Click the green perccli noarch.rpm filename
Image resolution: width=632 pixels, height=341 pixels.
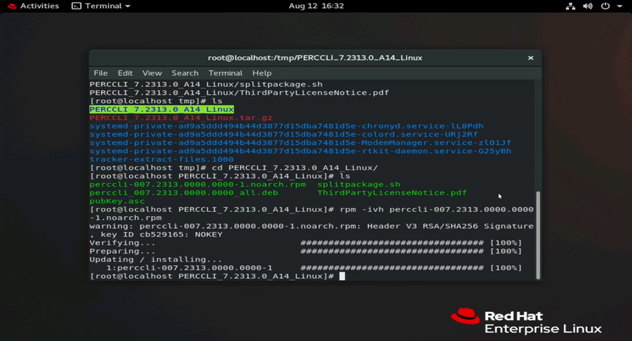pos(198,185)
